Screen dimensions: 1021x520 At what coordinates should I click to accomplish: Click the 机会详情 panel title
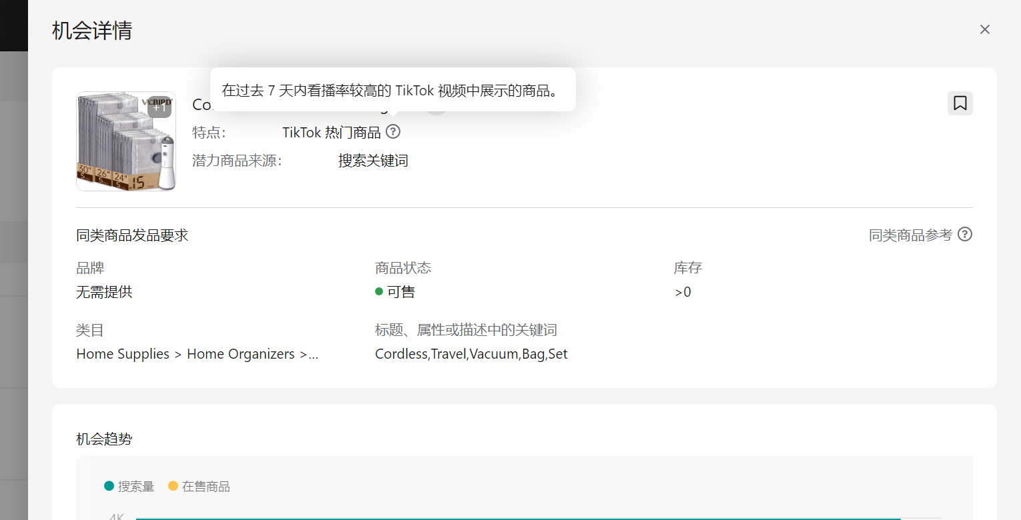coord(92,31)
